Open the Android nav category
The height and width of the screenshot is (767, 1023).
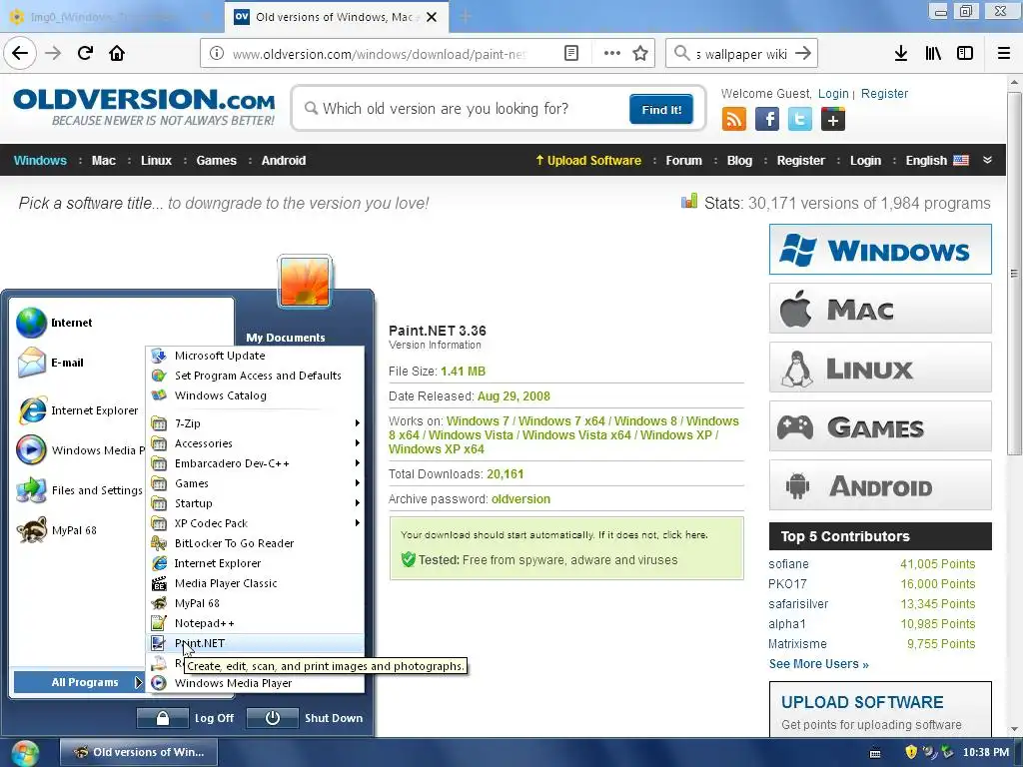click(x=283, y=161)
